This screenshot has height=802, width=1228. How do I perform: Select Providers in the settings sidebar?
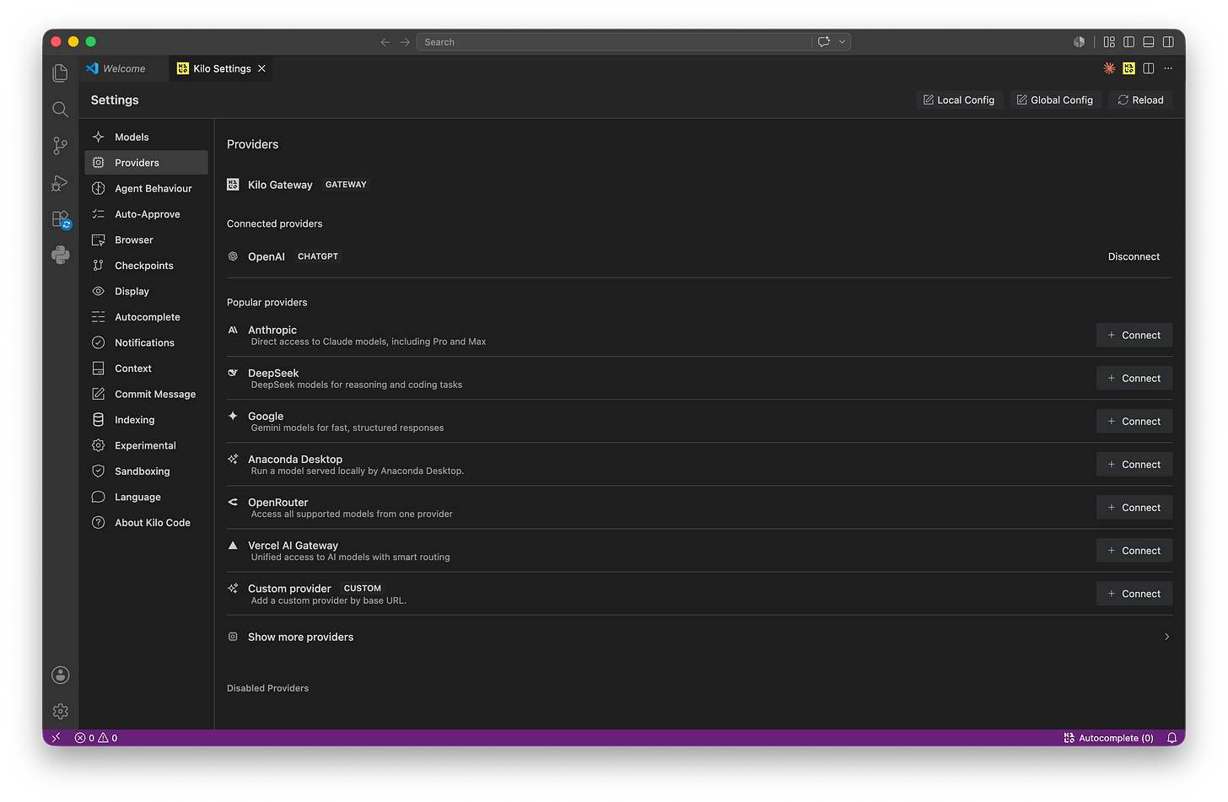[x=146, y=163]
